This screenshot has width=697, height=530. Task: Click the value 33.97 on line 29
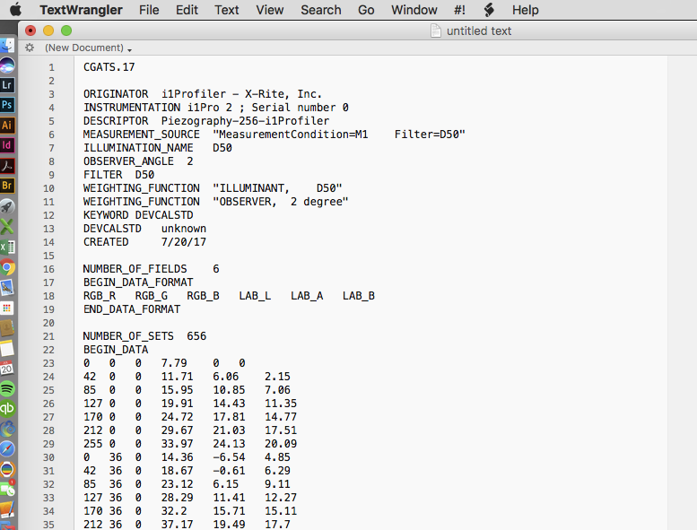tap(177, 444)
